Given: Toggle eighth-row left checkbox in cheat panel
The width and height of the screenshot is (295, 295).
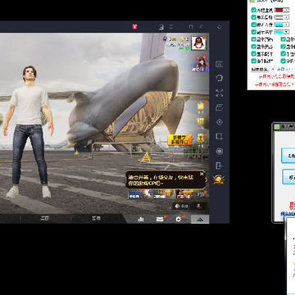Looking at the screenshot, I should click(x=254, y=61).
